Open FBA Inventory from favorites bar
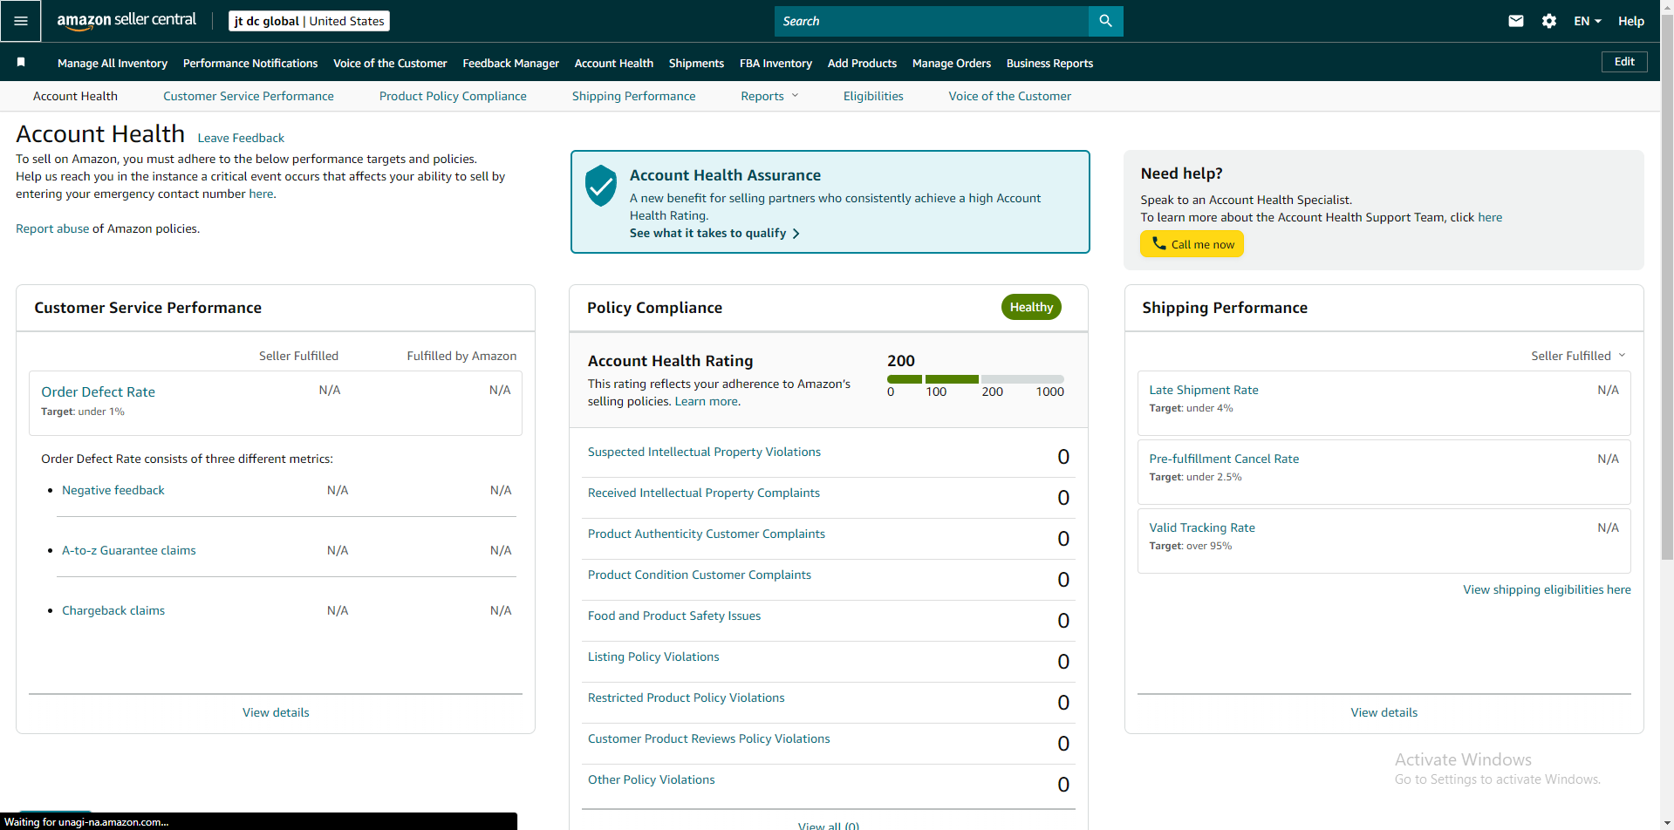Viewport: 1674px width, 830px height. [x=776, y=63]
